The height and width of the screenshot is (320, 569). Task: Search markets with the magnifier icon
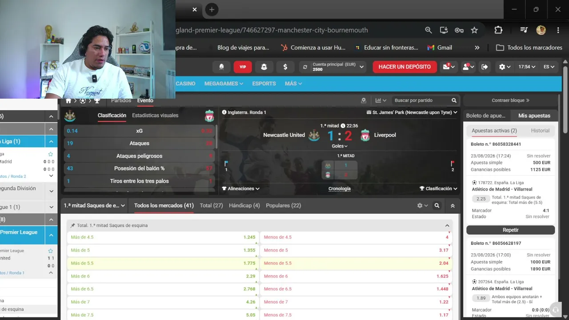point(437,206)
